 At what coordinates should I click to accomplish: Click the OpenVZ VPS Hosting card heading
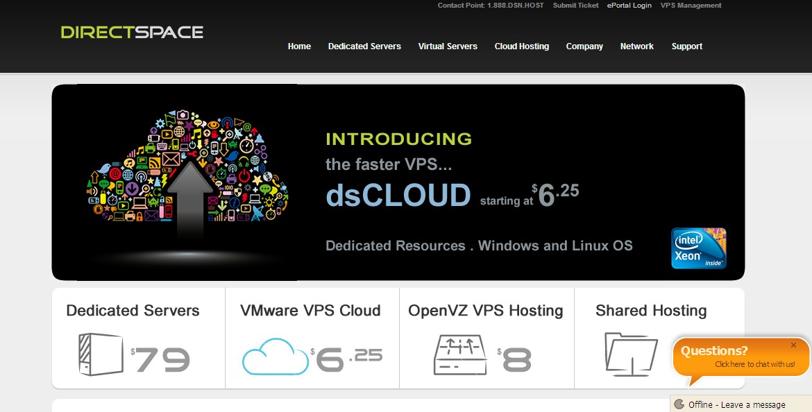point(486,311)
